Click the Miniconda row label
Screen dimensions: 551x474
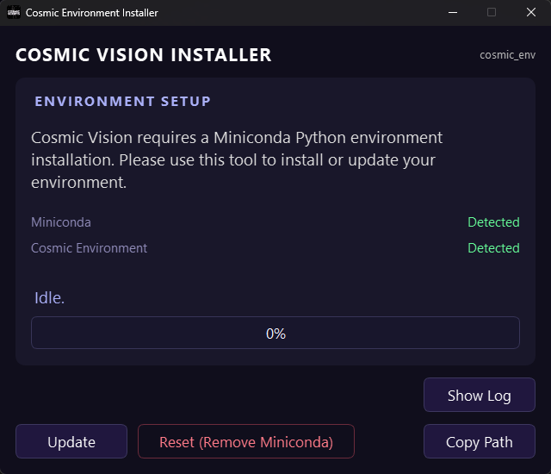(61, 222)
